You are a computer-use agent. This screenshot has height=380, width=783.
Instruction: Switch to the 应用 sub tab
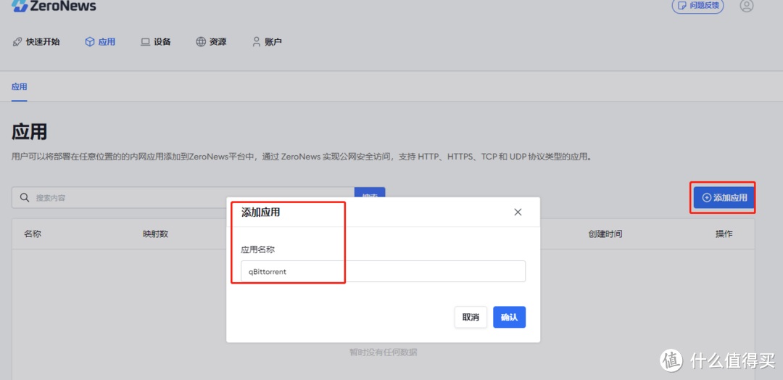[20, 87]
